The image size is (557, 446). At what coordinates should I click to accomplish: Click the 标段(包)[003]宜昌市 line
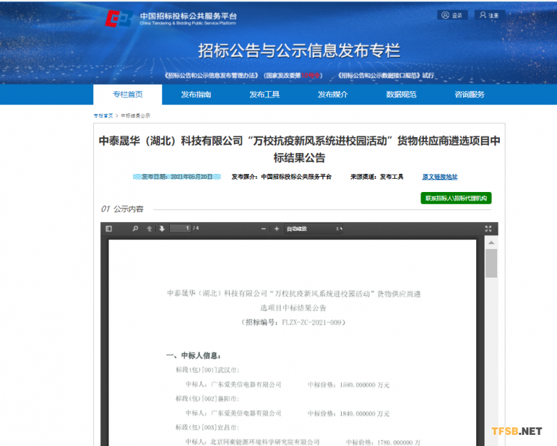(x=207, y=427)
